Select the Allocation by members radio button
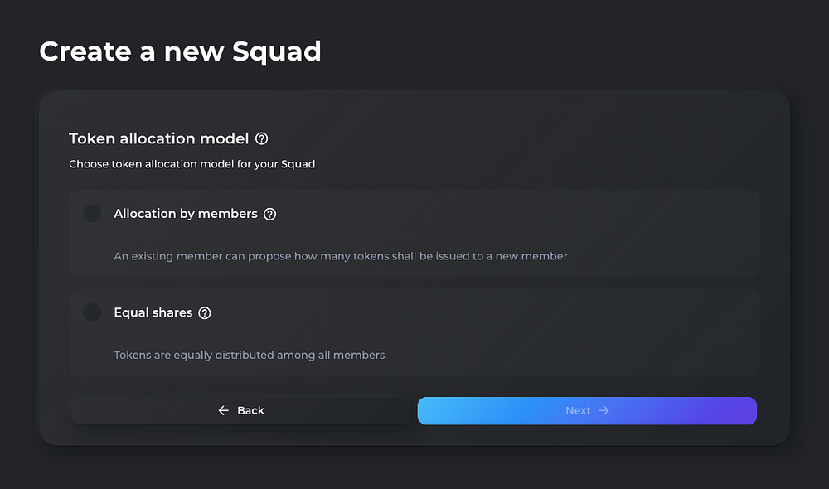Image resolution: width=829 pixels, height=489 pixels. [x=92, y=214]
